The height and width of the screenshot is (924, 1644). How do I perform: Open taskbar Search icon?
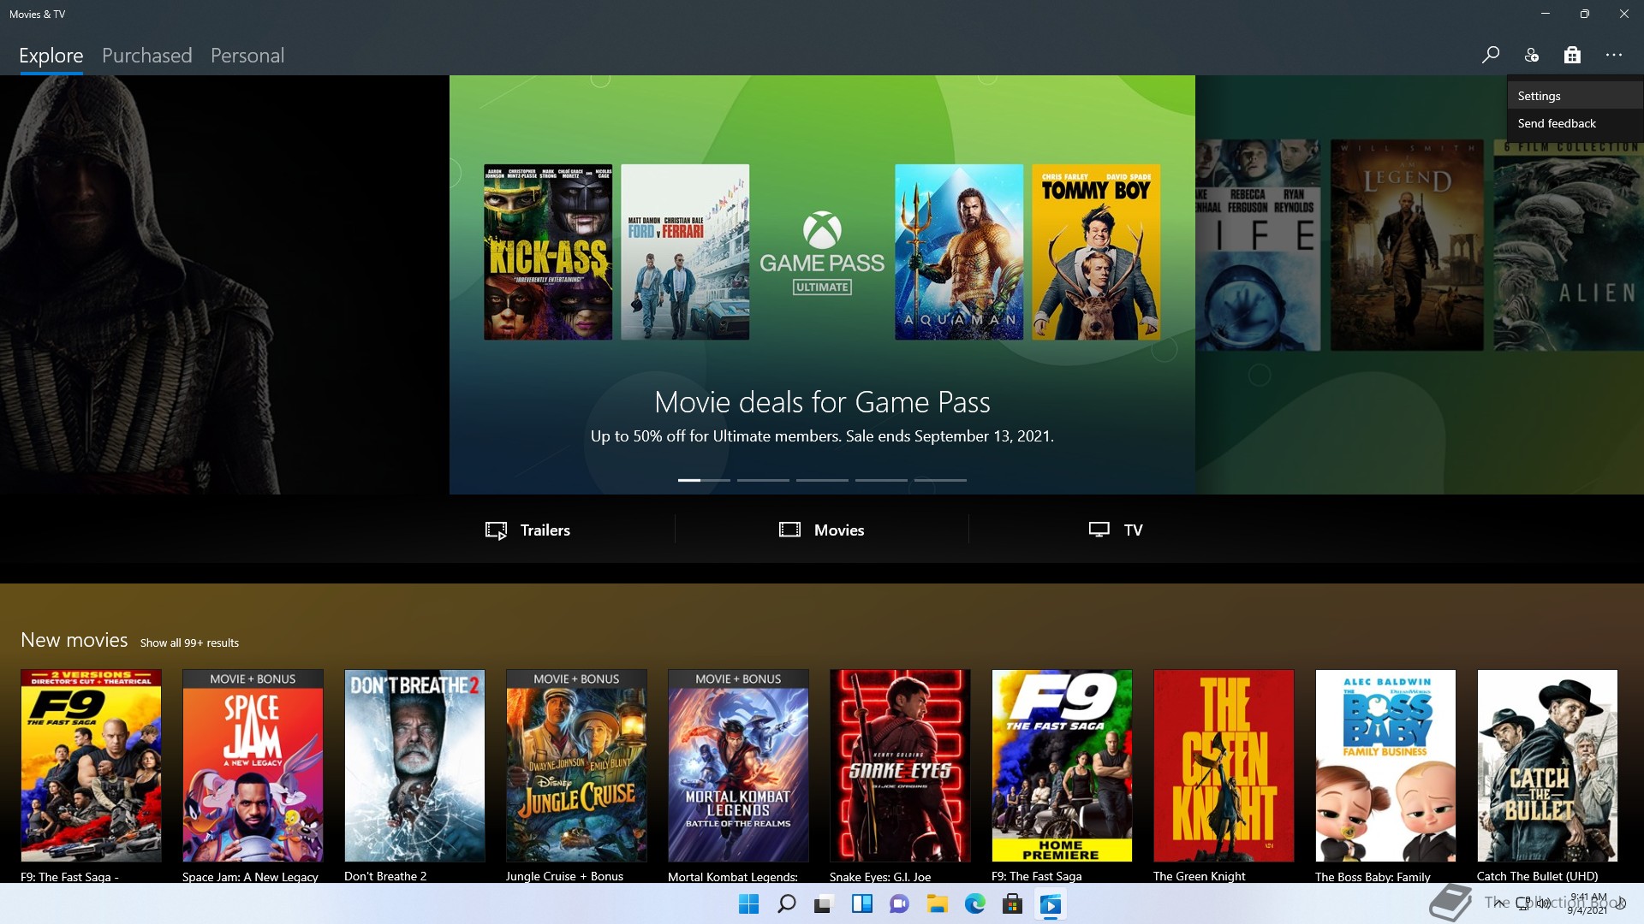pos(786,903)
